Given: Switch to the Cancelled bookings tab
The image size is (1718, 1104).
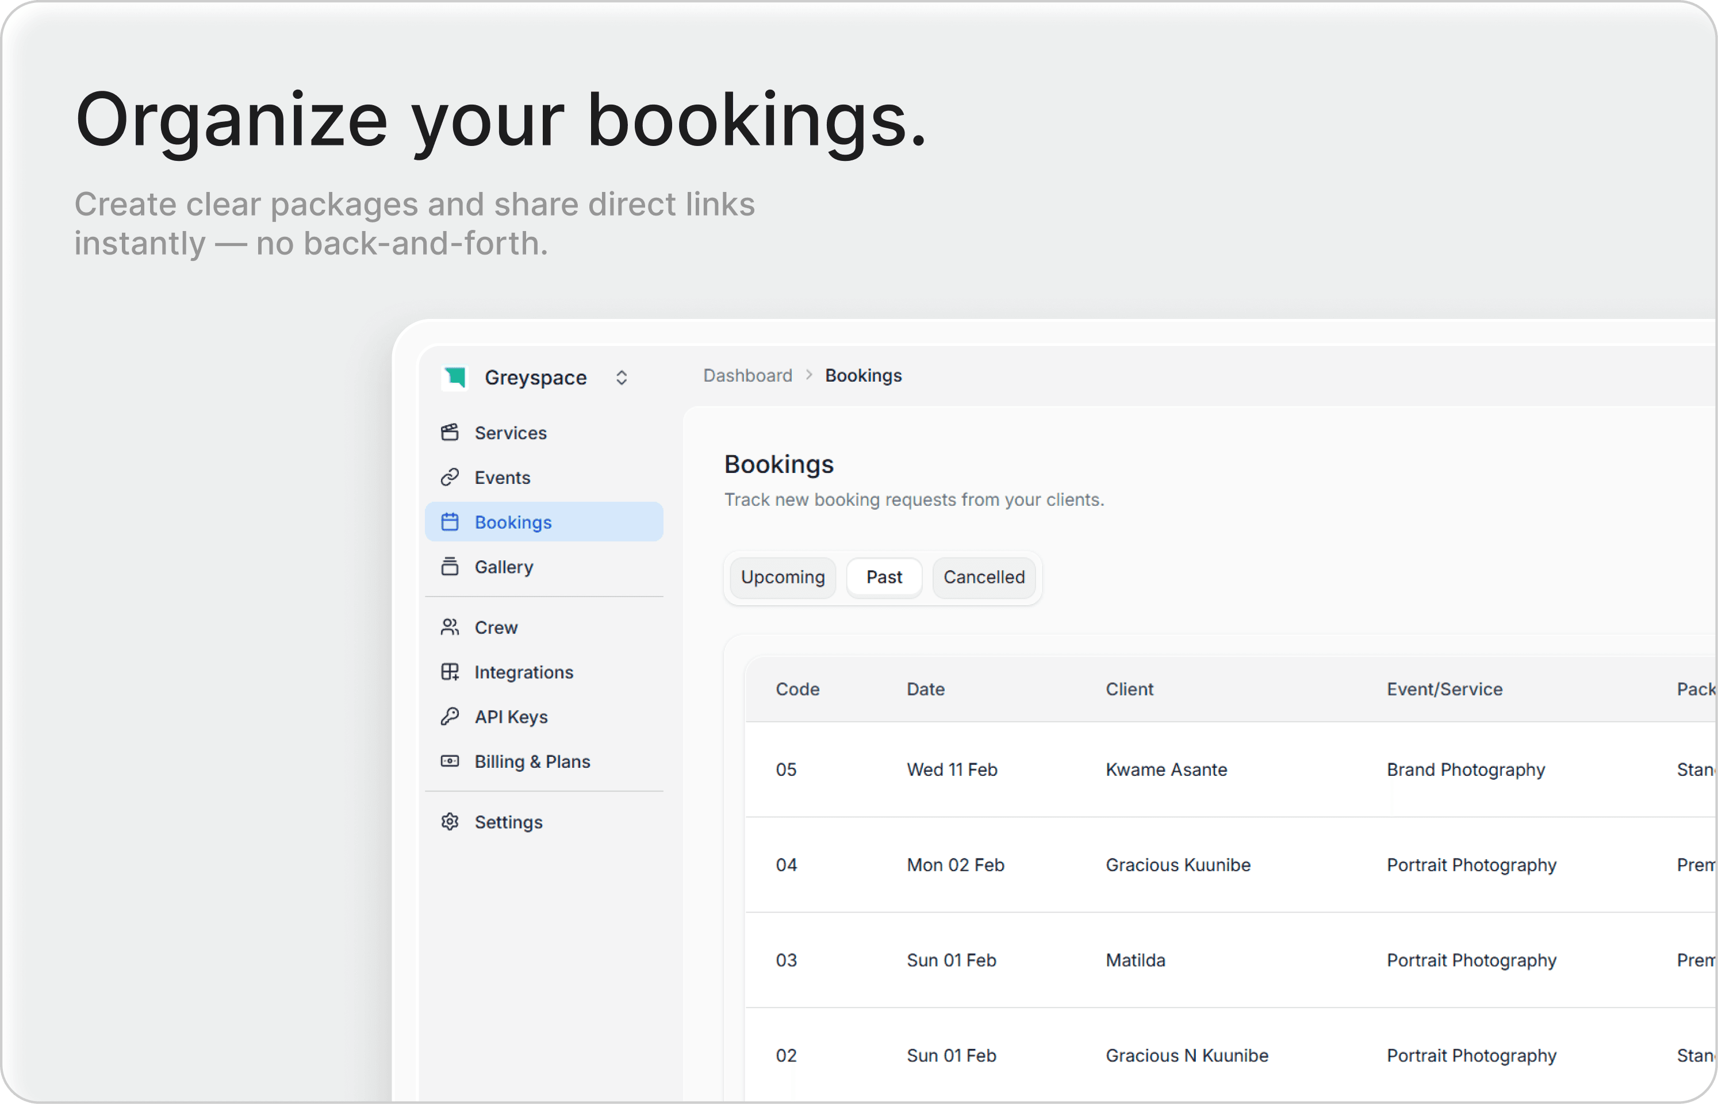Looking at the screenshot, I should click(x=984, y=577).
